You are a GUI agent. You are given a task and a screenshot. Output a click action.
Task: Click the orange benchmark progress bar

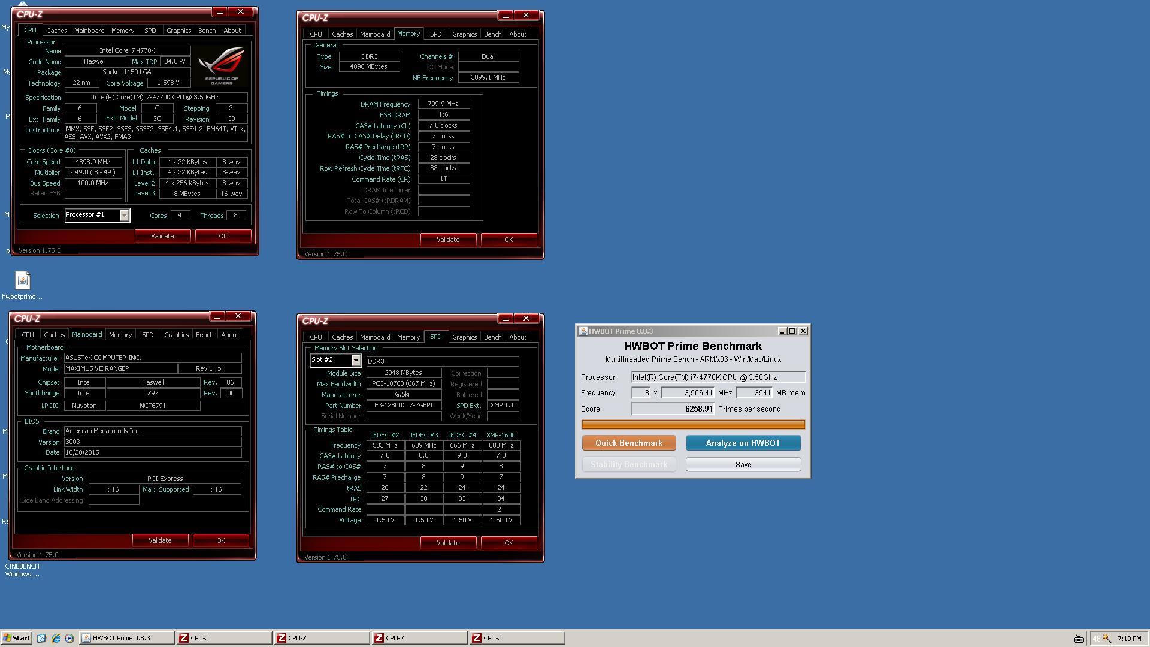[693, 425]
